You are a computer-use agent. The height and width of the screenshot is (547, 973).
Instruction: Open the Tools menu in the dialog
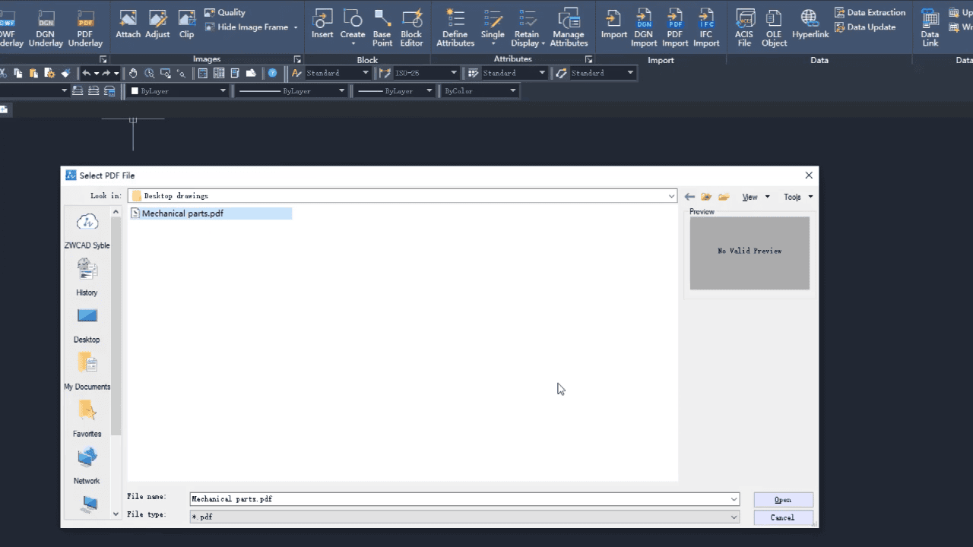tap(798, 197)
